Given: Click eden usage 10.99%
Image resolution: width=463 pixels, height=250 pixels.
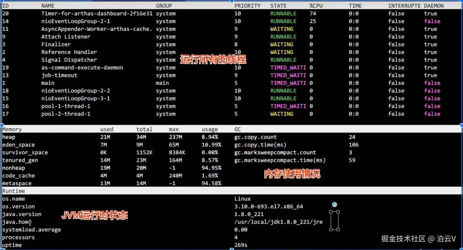Looking at the screenshot, I should (x=211, y=145).
